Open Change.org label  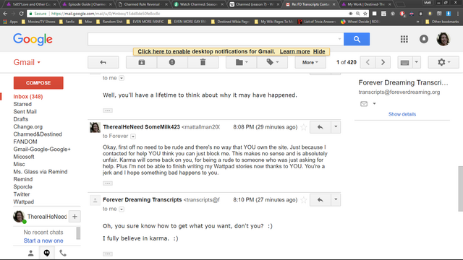(x=27, y=126)
